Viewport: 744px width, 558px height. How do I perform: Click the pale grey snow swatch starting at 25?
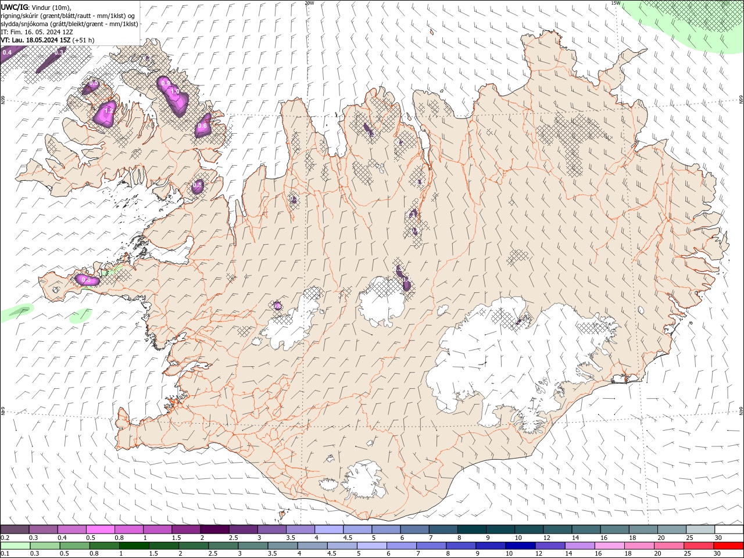click(x=700, y=530)
